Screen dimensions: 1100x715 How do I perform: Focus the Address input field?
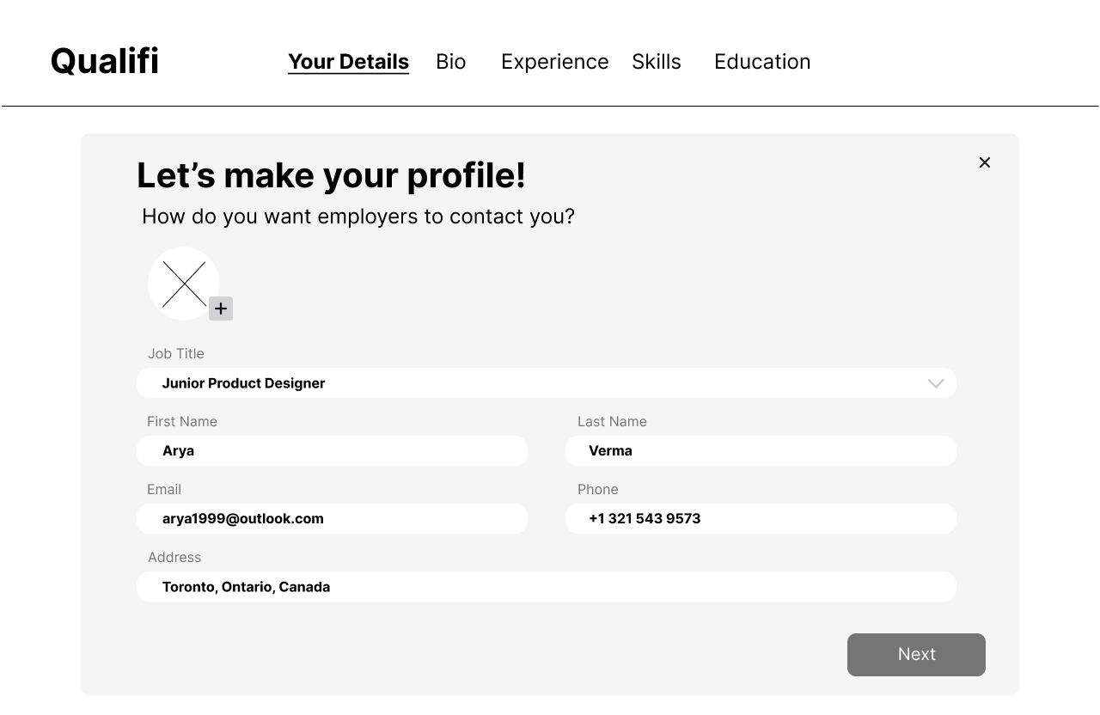click(546, 587)
